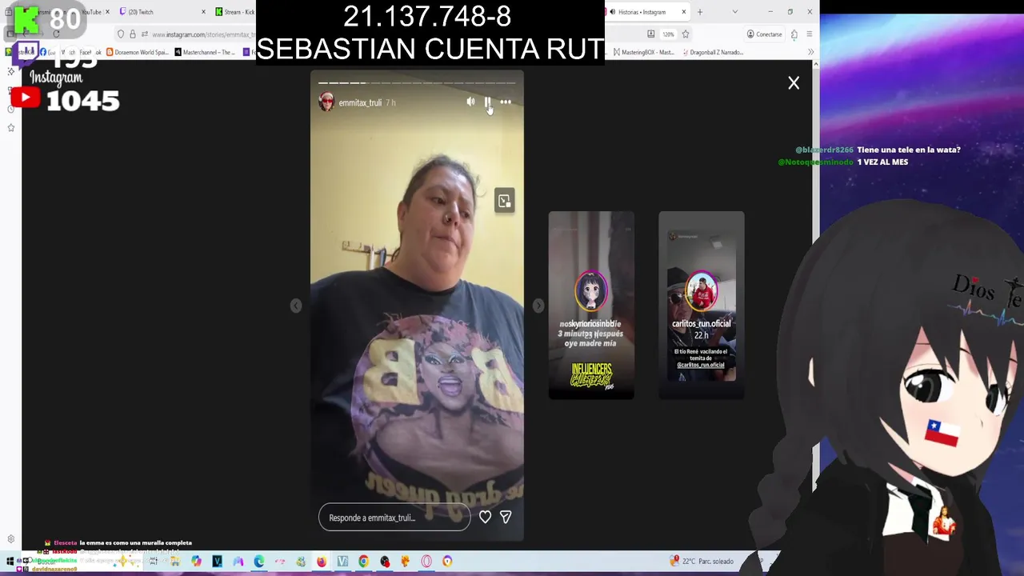
Task: Open Microsoft Edge from the taskbar
Action: pos(258,562)
